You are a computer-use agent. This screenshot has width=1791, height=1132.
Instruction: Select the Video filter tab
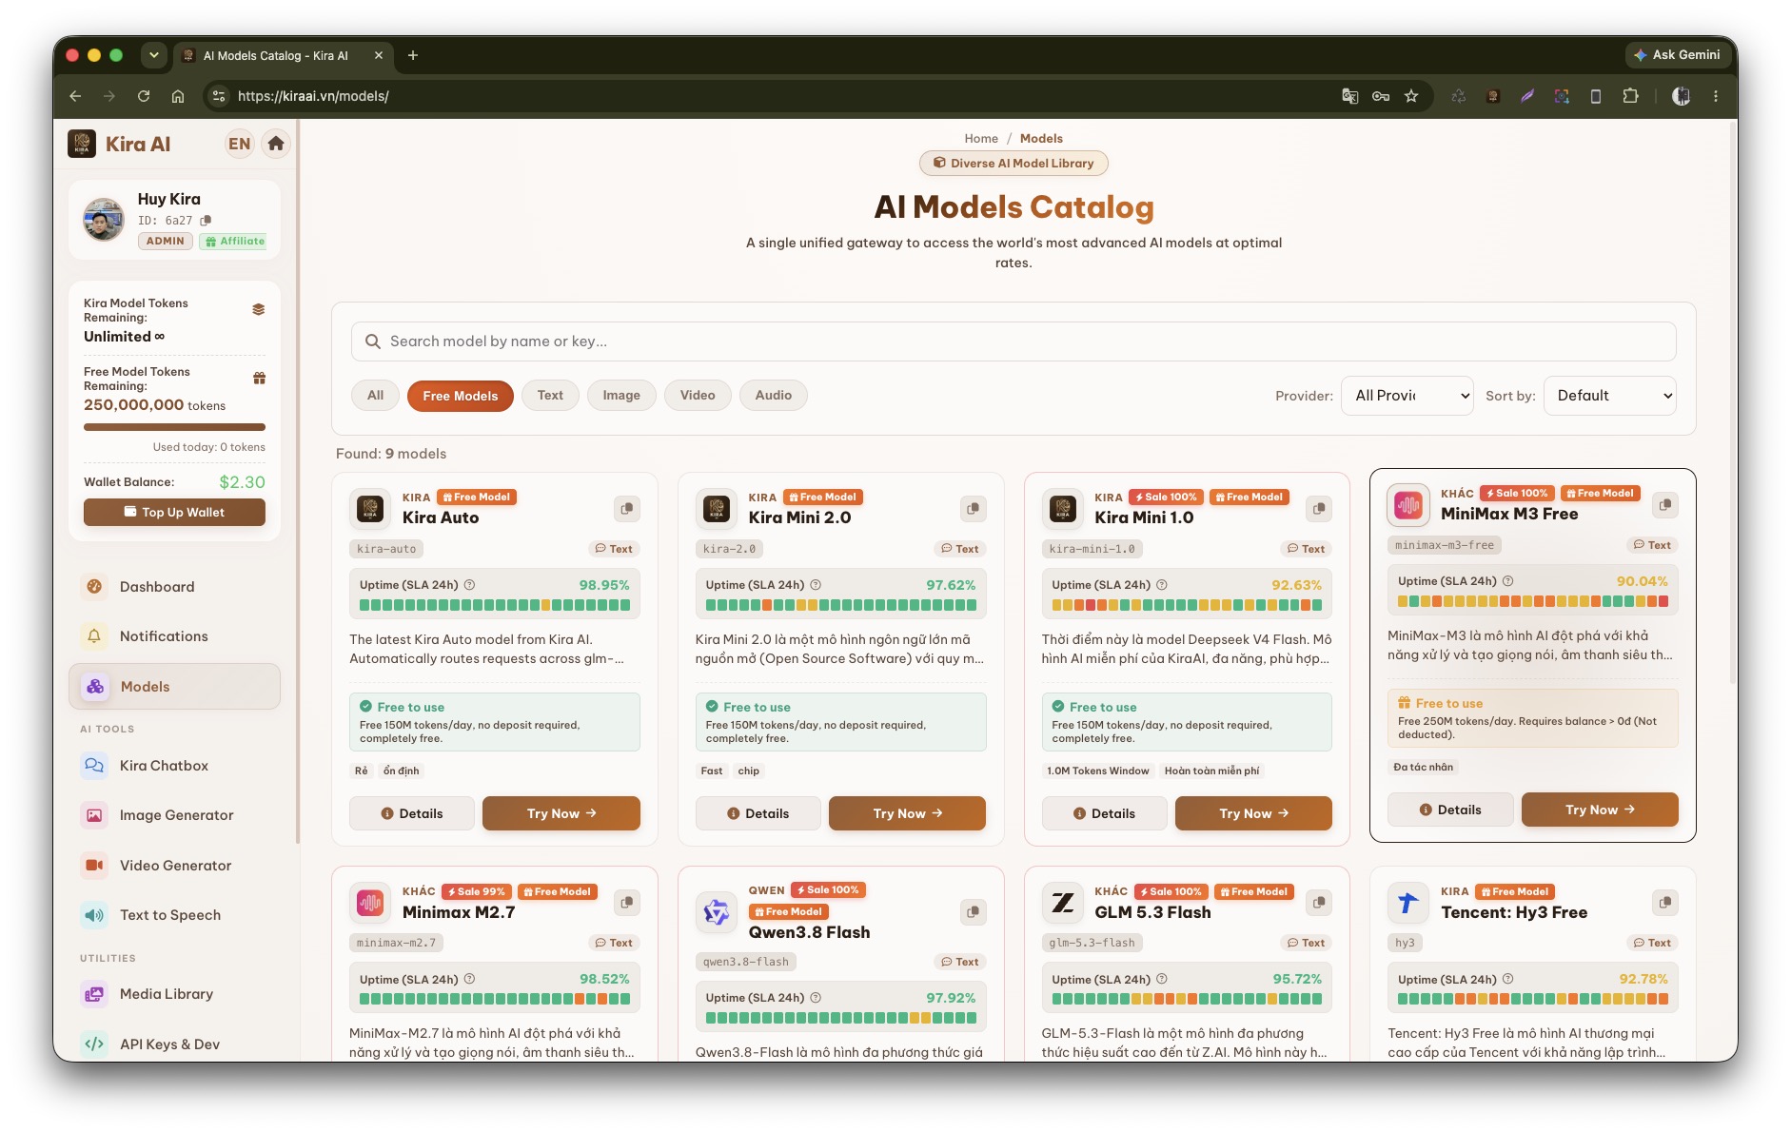point(698,396)
